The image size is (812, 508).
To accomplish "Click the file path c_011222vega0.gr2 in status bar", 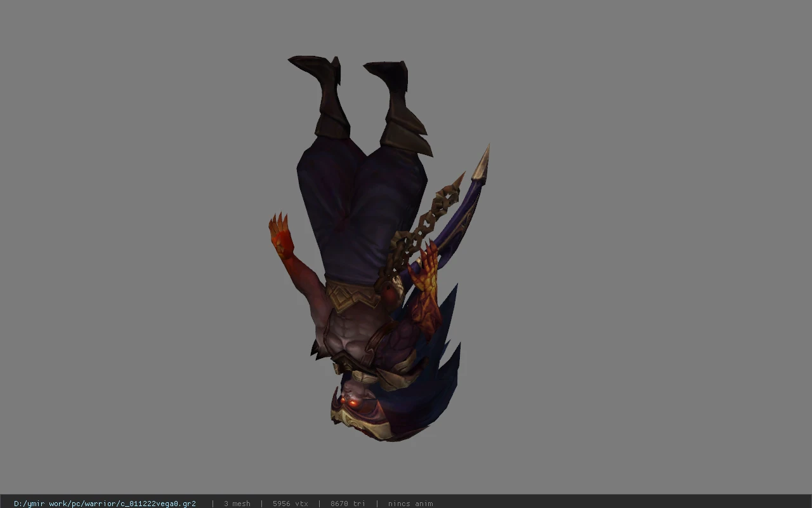I will [105, 504].
